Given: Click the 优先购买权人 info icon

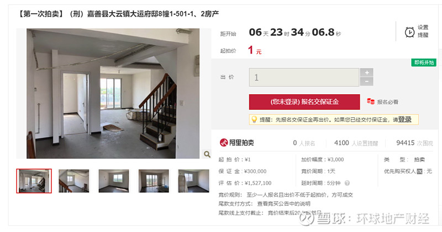Looking at the screenshot, I should coord(419,171).
